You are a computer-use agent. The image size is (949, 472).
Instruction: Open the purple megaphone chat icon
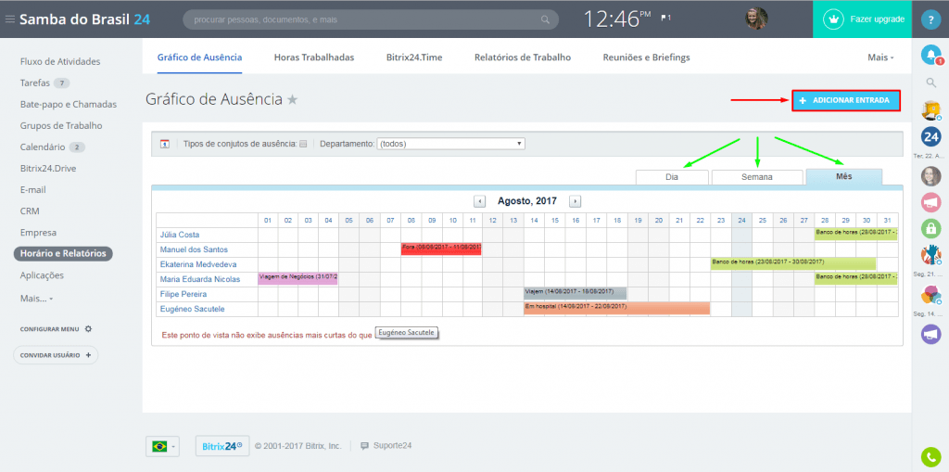pyautogui.click(x=930, y=334)
